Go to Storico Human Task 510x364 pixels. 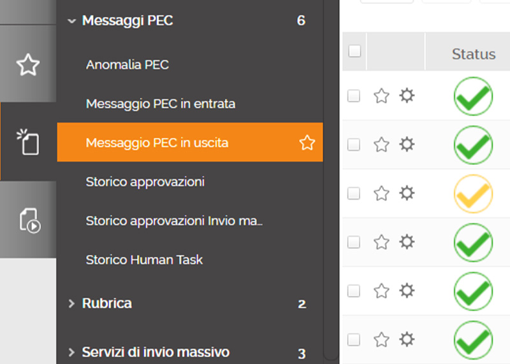[x=144, y=260]
